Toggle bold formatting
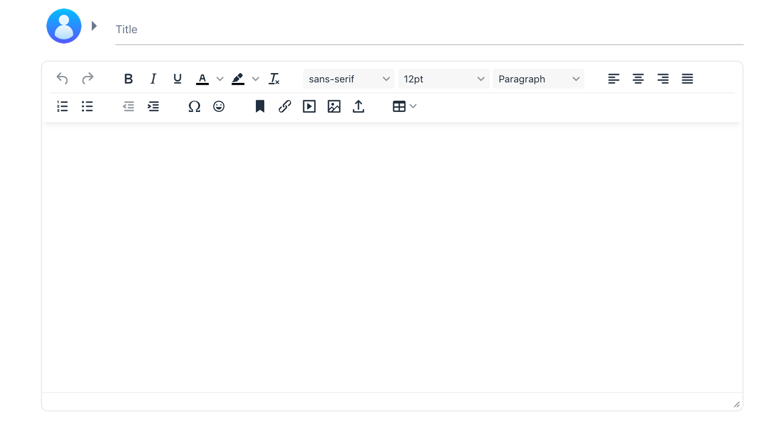Viewport: 776px width, 429px height. 128,79
